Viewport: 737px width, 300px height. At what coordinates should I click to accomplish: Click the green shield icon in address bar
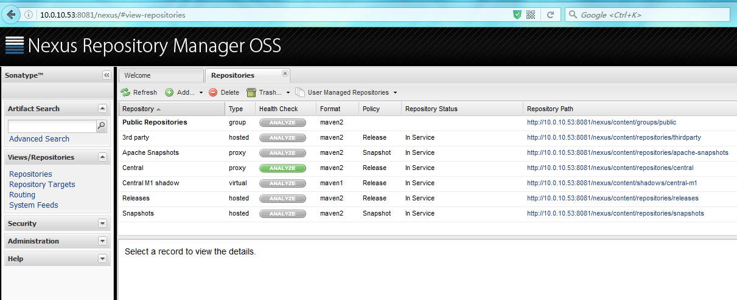click(x=517, y=15)
